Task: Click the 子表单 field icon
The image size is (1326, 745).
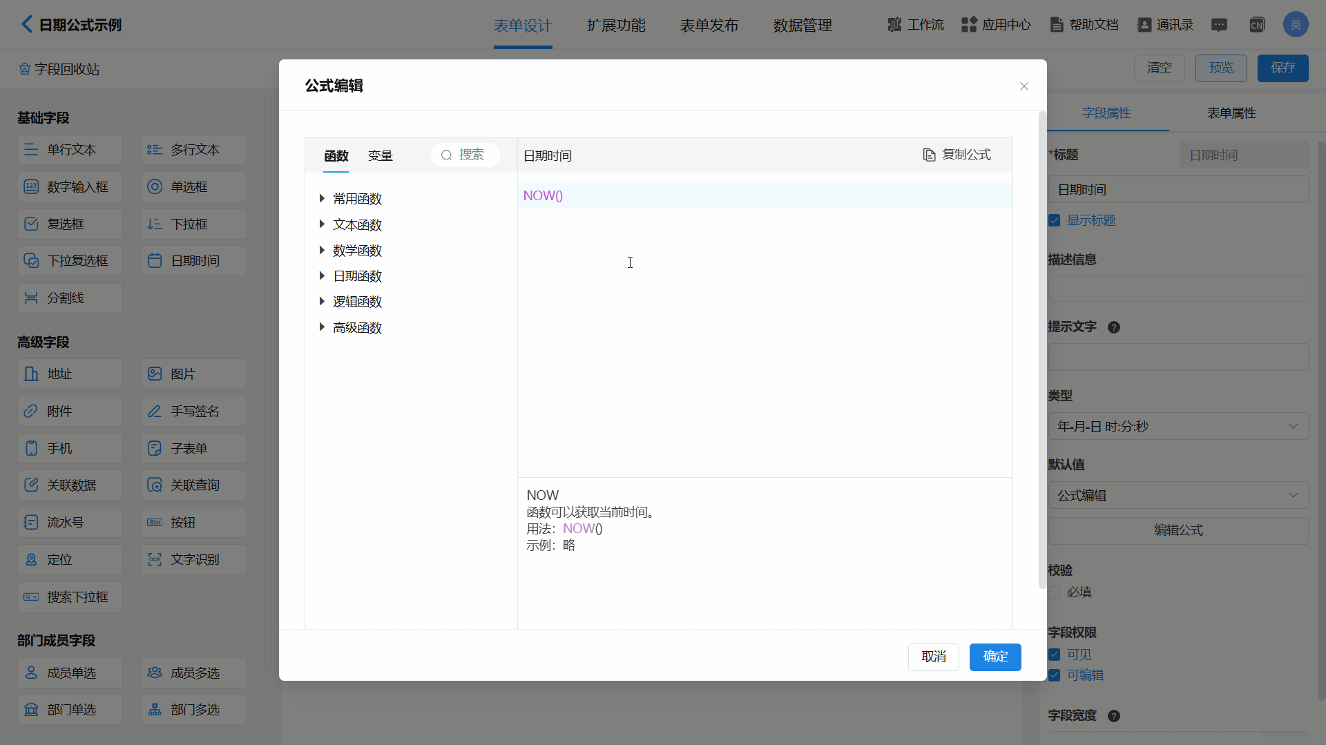Action: pos(155,448)
